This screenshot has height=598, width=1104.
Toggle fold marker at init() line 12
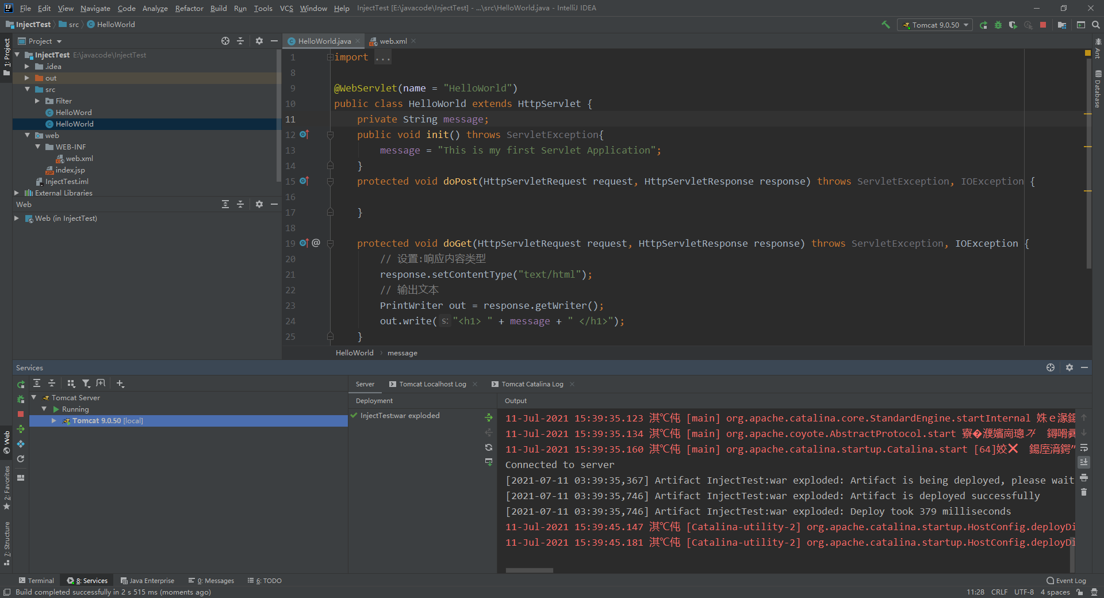tap(330, 135)
